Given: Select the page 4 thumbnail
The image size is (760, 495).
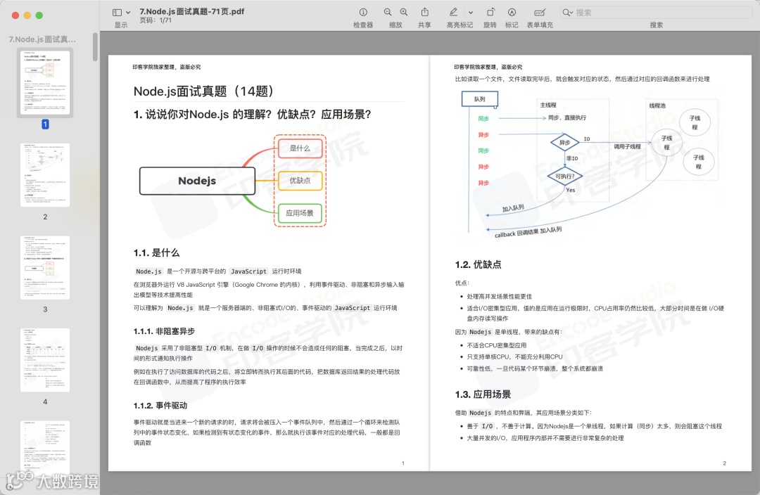Looking at the screenshot, I should pyautogui.click(x=45, y=360).
